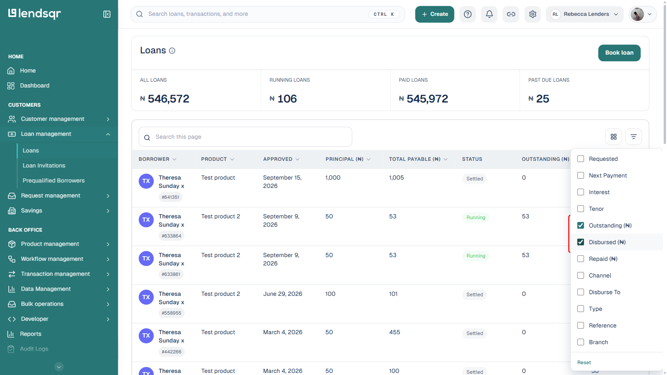Check the Channel column checkbox
The height and width of the screenshot is (375, 667).
coord(581,275)
